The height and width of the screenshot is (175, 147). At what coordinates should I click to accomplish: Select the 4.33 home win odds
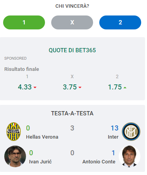(x=25, y=87)
